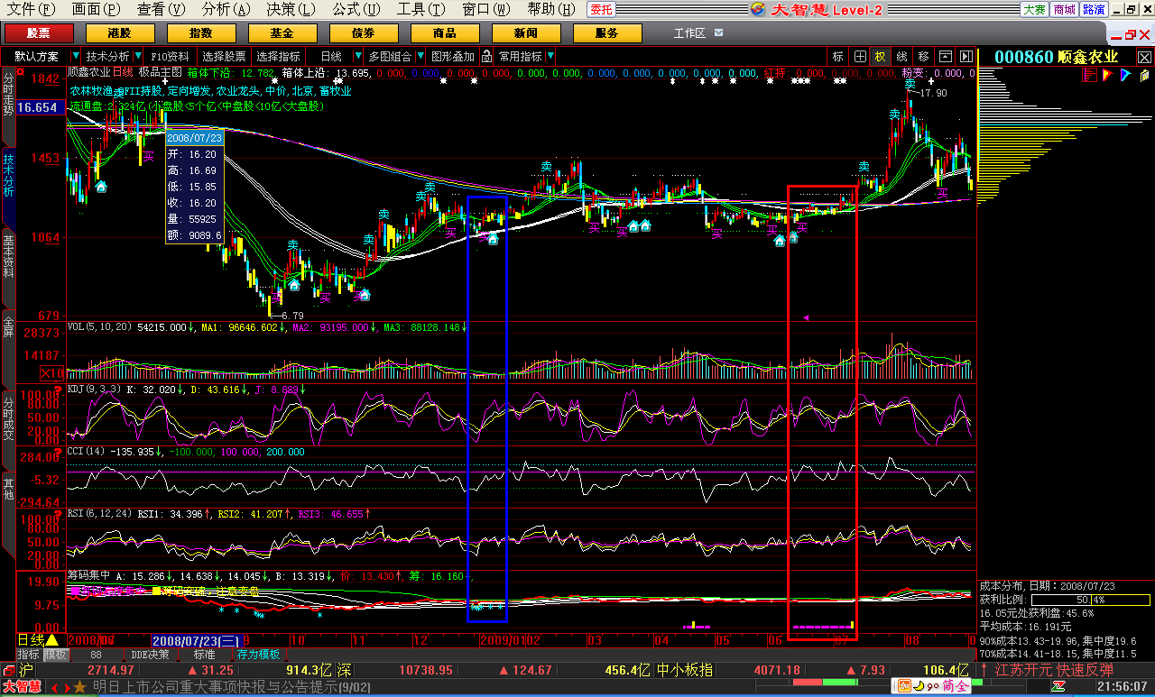Image resolution: width=1155 pixels, height=697 pixels.
Task: Click the 存为模板 save template tab
Action: (x=259, y=655)
